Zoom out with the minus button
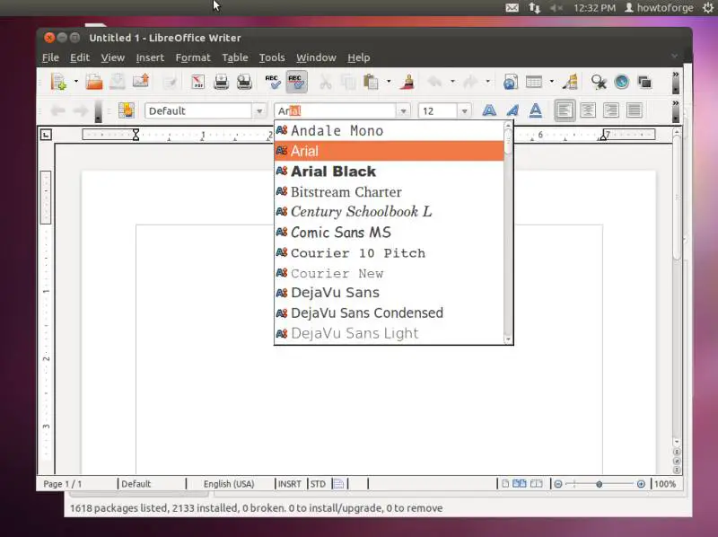The width and height of the screenshot is (718, 537). pos(557,484)
